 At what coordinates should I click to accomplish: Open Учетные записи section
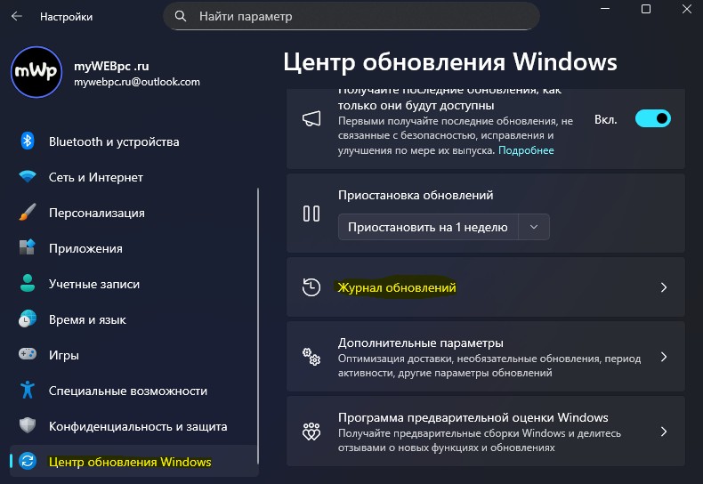click(133, 284)
